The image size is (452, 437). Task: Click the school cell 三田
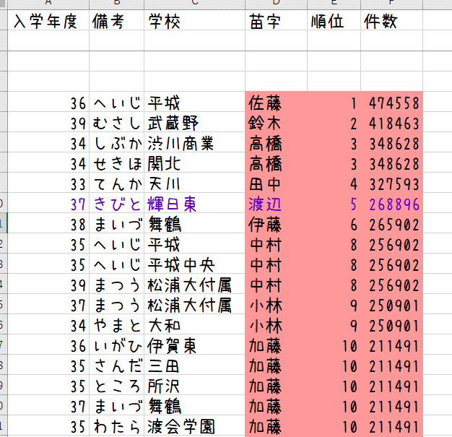pos(194,365)
